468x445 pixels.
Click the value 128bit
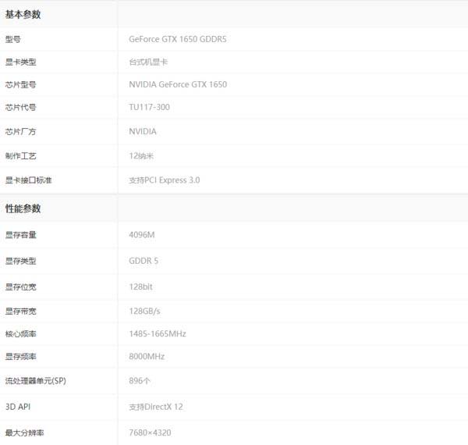tap(140, 287)
